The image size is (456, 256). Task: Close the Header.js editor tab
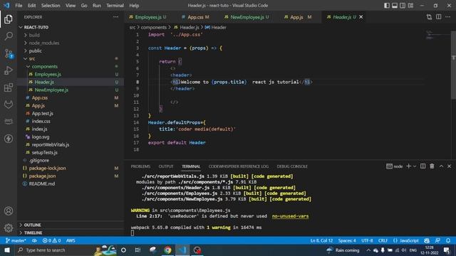pos(361,17)
